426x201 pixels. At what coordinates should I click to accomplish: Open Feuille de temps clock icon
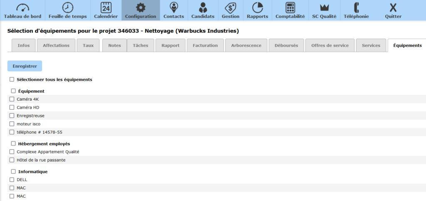pyautogui.click(x=67, y=7)
